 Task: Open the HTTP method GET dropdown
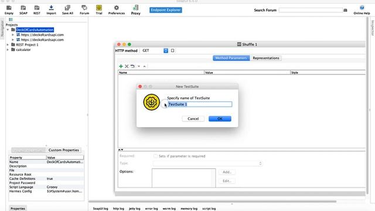tap(166, 50)
